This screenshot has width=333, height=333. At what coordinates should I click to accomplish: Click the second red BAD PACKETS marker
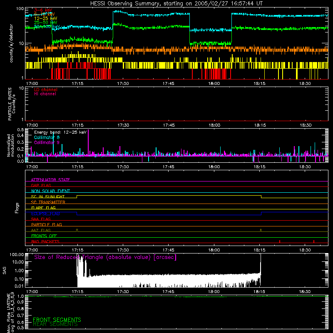tap(314, 241)
